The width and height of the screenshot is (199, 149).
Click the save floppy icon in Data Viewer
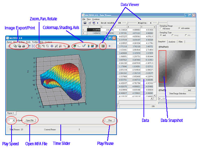tap(85, 23)
